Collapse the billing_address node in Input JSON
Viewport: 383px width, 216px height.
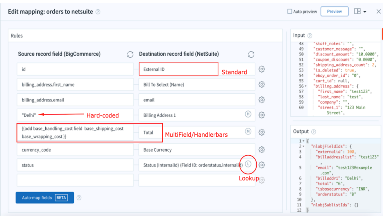point(306,86)
